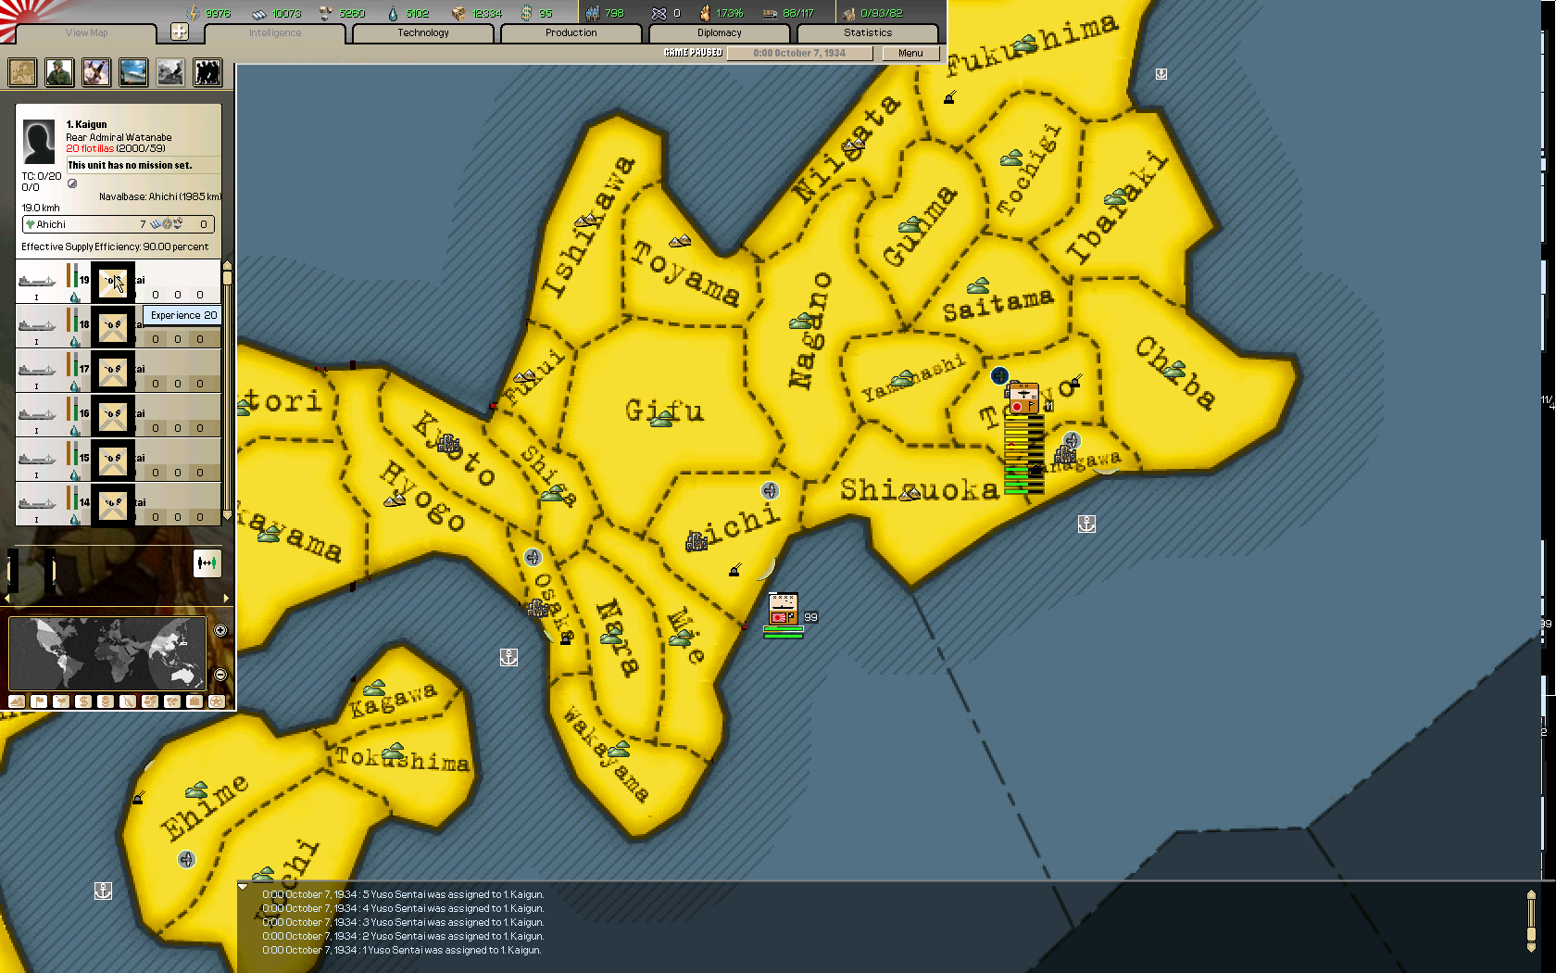
Task: Click the political flag map mode icon below the minimap
Action: (x=39, y=701)
